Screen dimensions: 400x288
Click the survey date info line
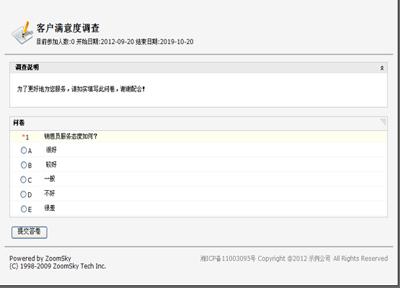click(115, 42)
